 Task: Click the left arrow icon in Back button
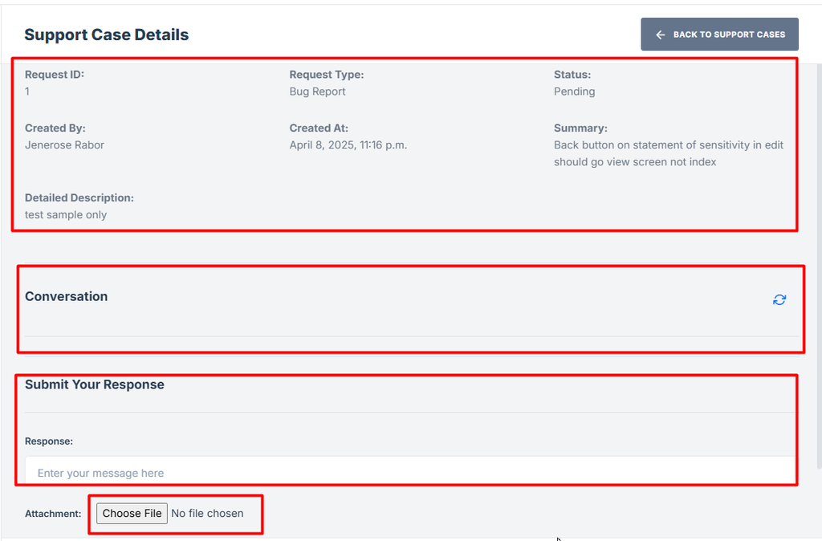click(660, 35)
